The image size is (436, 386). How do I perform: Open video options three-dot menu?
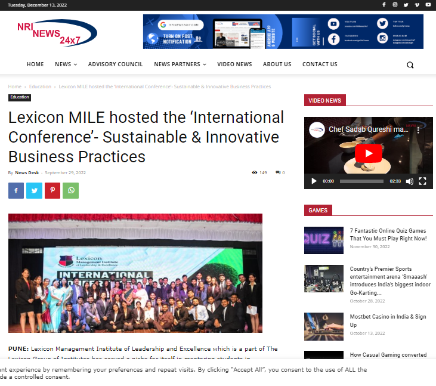pyautogui.click(x=418, y=129)
